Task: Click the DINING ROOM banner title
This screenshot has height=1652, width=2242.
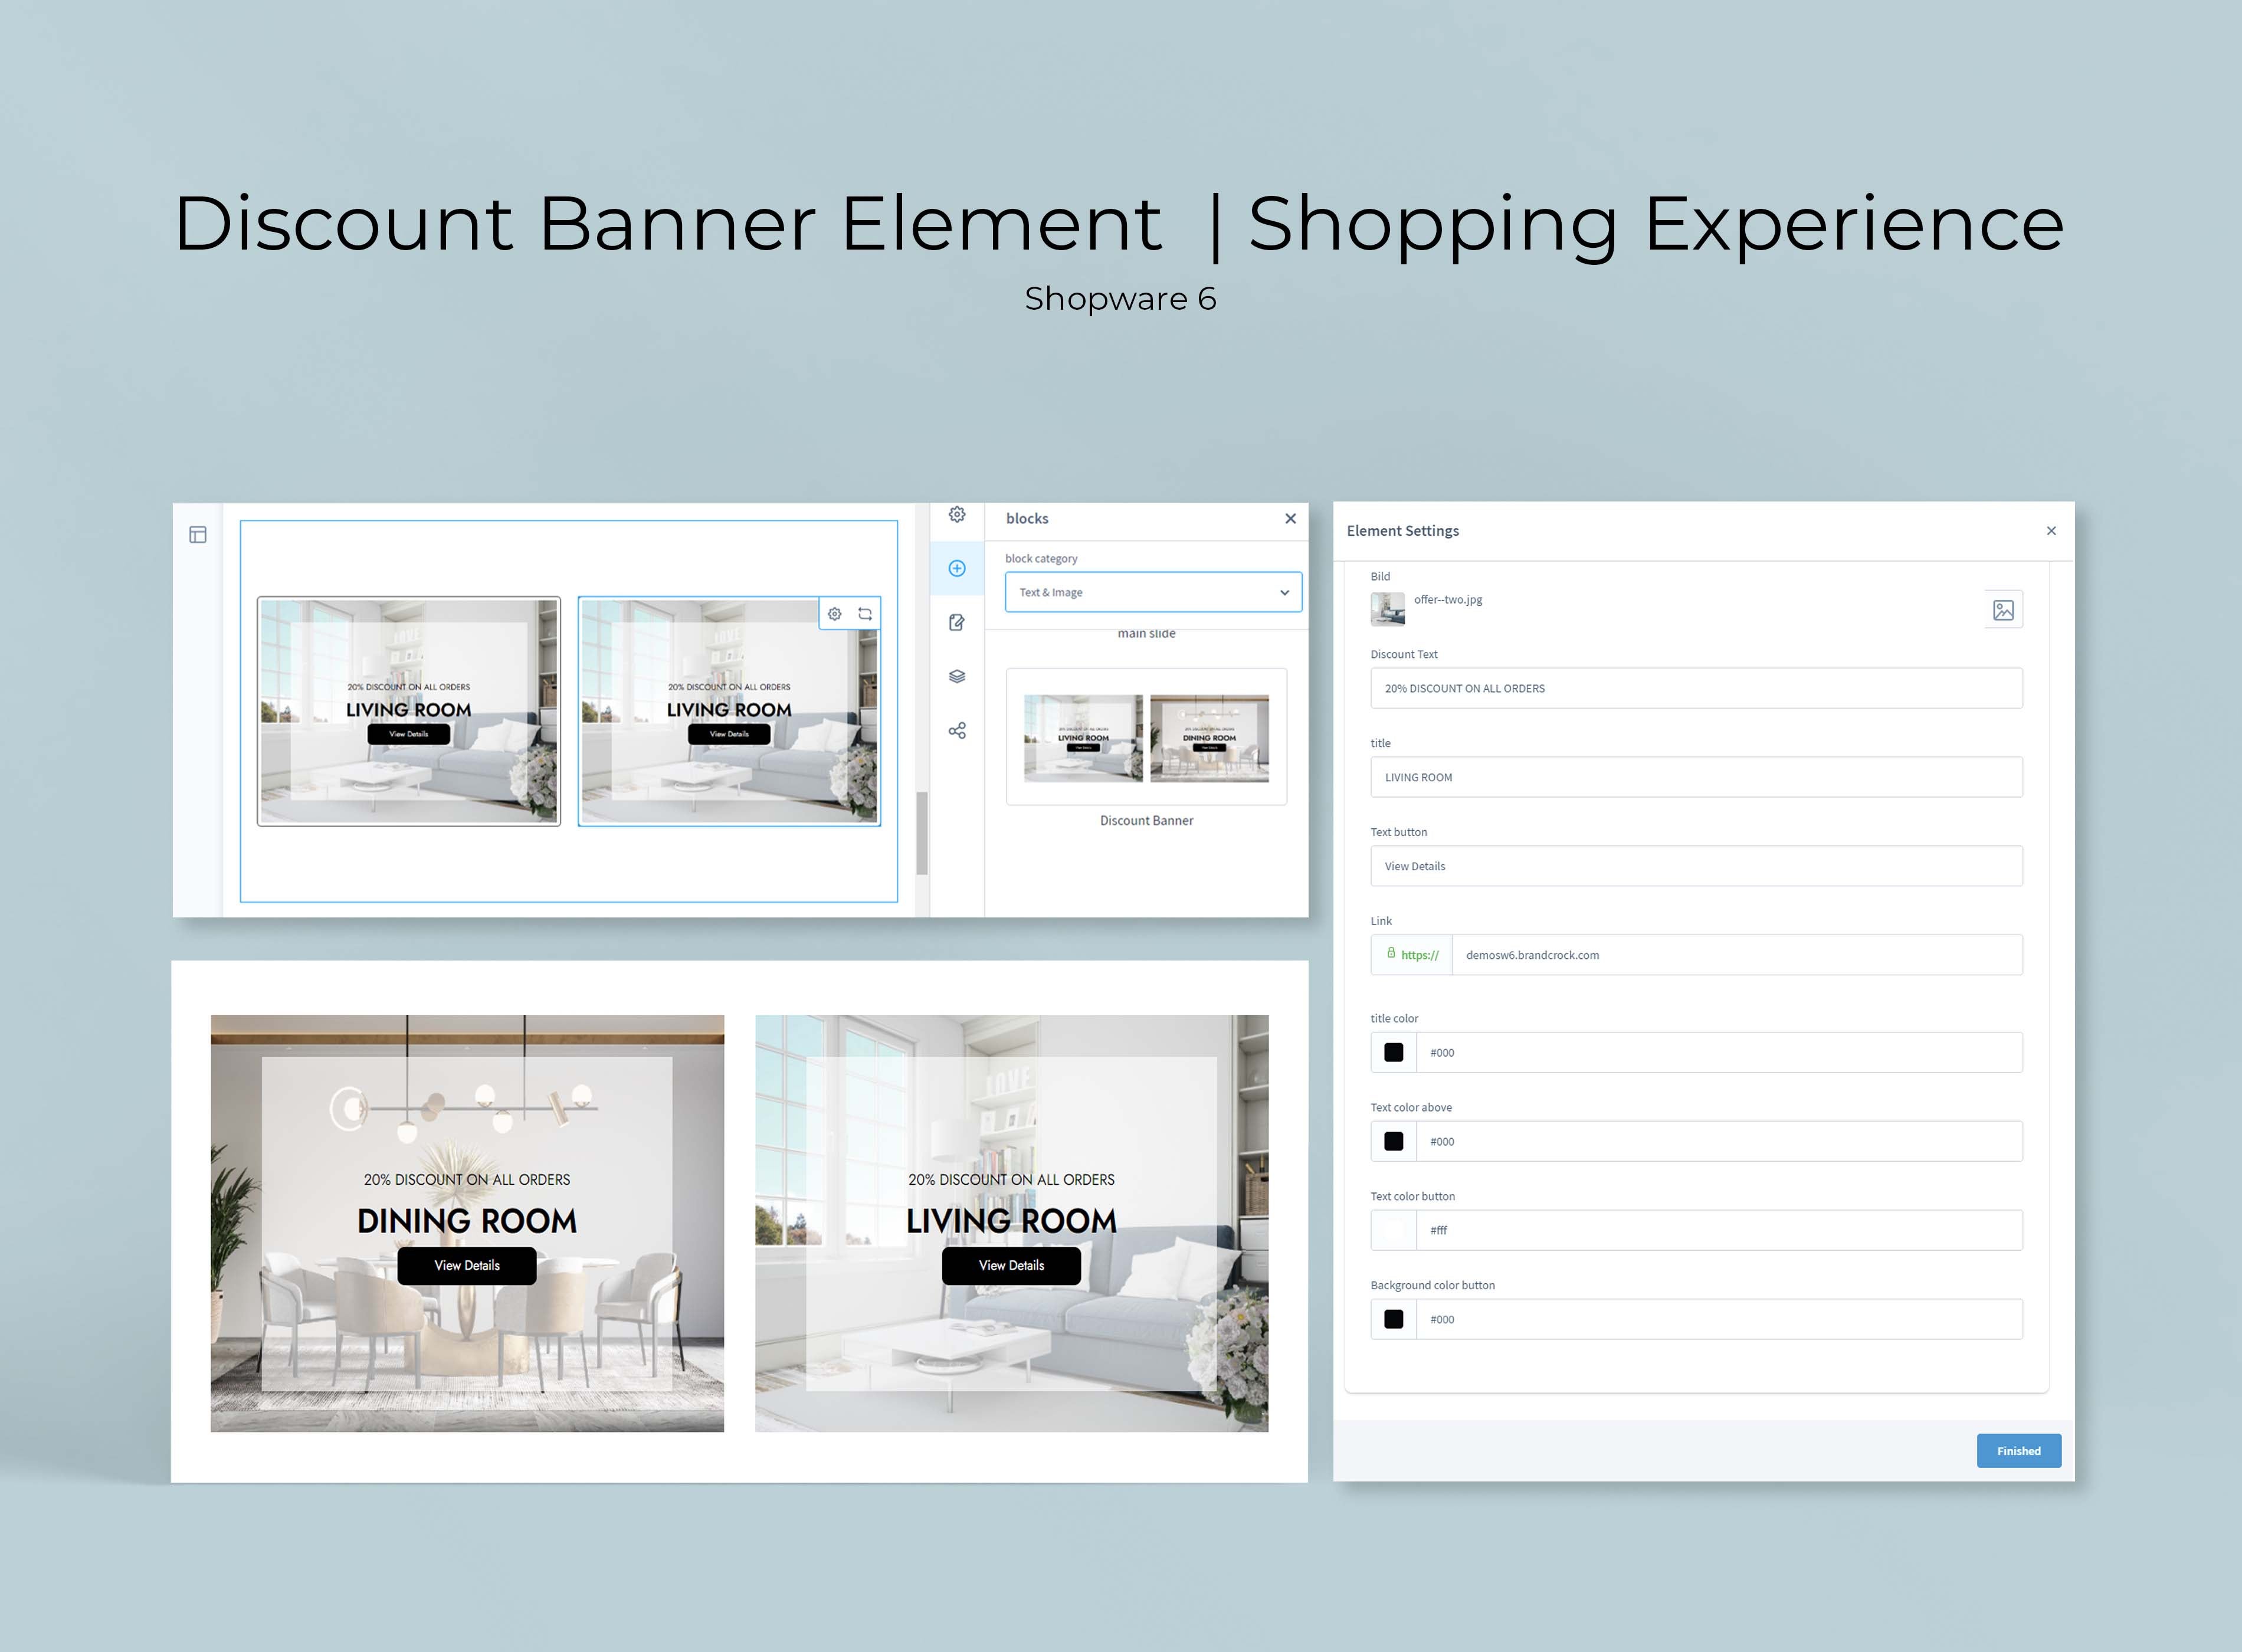Action: (467, 1221)
